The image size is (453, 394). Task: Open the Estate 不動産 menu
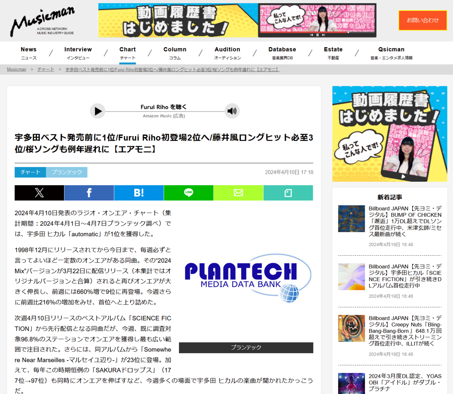click(x=333, y=53)
